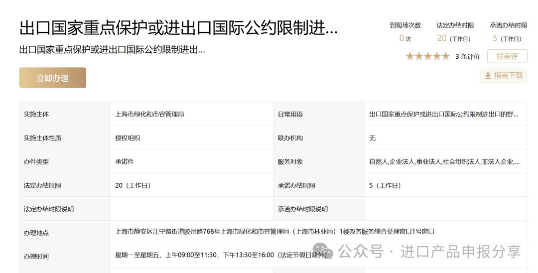
Task: Select the header 5 (工作日) value
Action: (x=507, y=38)
